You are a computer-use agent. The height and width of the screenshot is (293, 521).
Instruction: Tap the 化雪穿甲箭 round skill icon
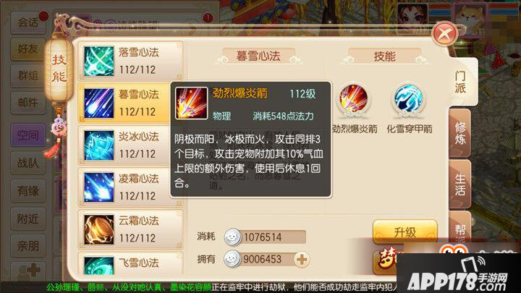pos(408,98)
